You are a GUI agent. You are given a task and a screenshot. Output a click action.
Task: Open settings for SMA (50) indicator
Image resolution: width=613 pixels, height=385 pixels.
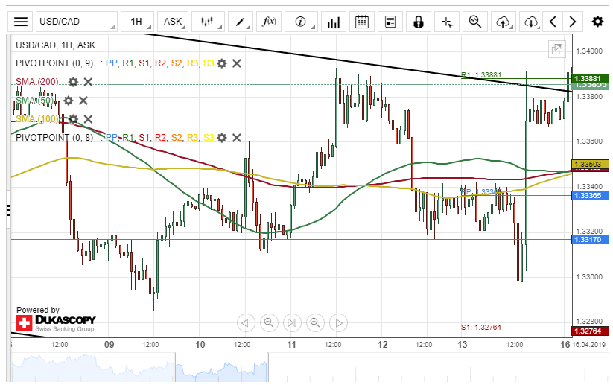[69, 101]
